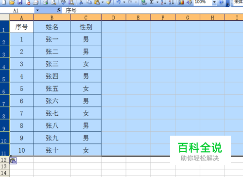Click the Insert Hyperlink globe icon
This screenshot has width=243, height=177.
pos(144,2)
